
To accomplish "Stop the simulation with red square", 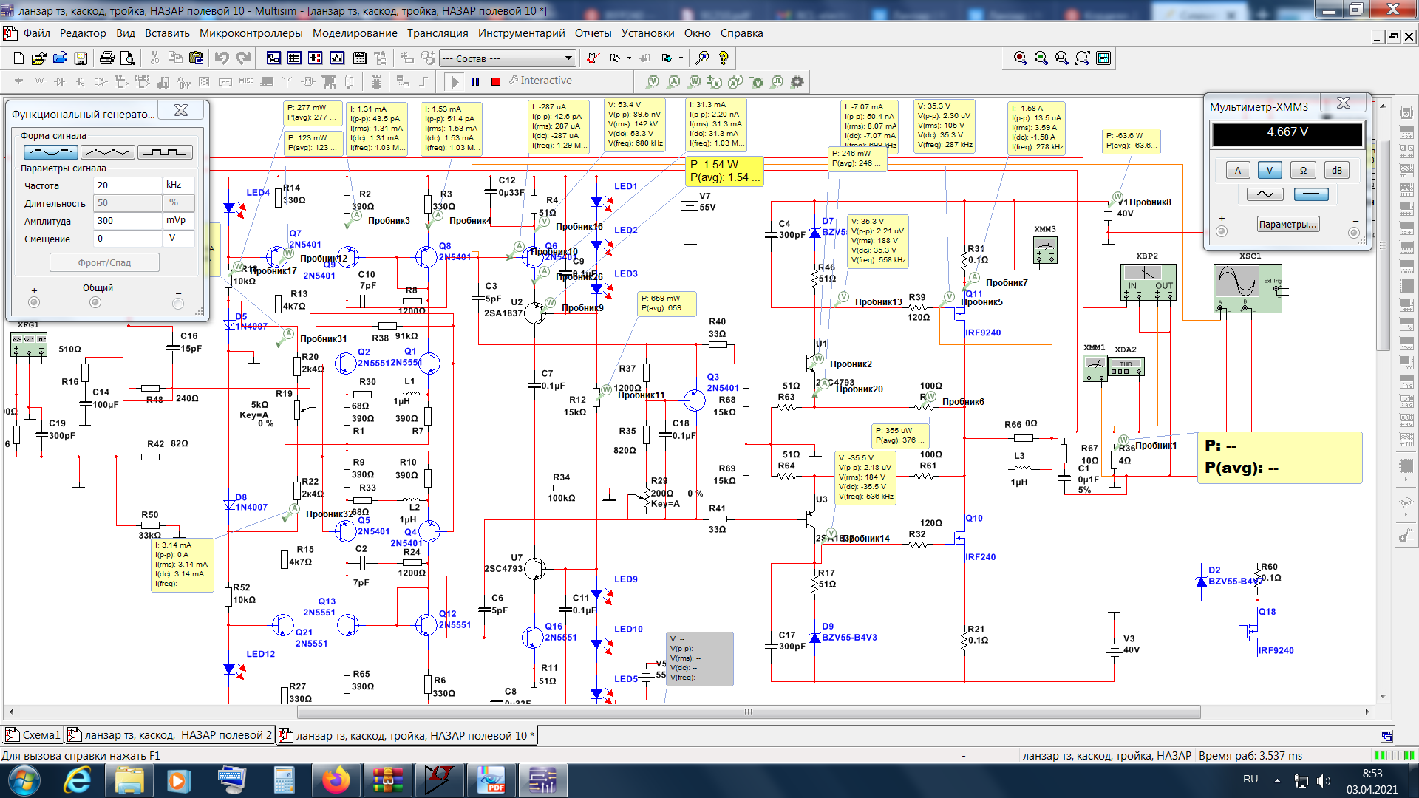I will [x=496, y=81].
